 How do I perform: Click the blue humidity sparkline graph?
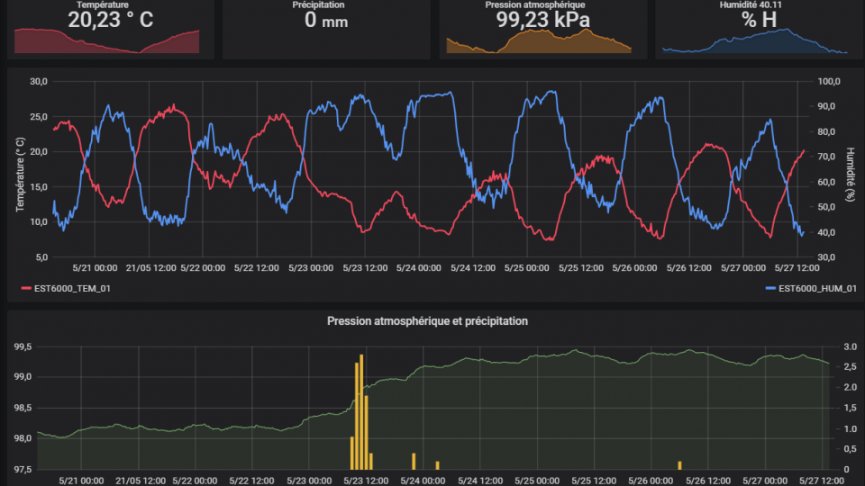tap(755, 41)
